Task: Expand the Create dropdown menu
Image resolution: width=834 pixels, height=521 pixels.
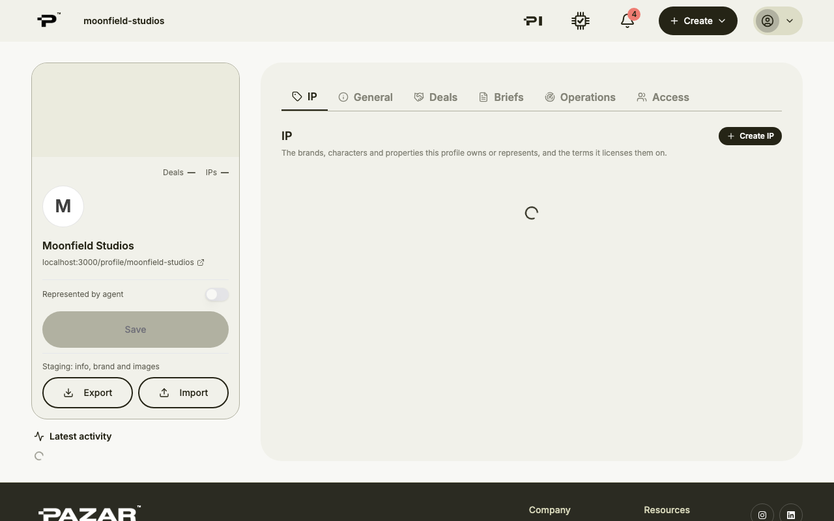Action: coord(698,21)
